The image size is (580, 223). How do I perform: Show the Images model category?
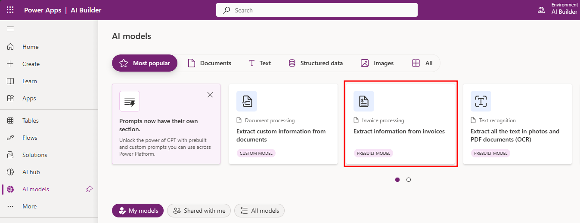pyautogui.click(x=377, y=63)
